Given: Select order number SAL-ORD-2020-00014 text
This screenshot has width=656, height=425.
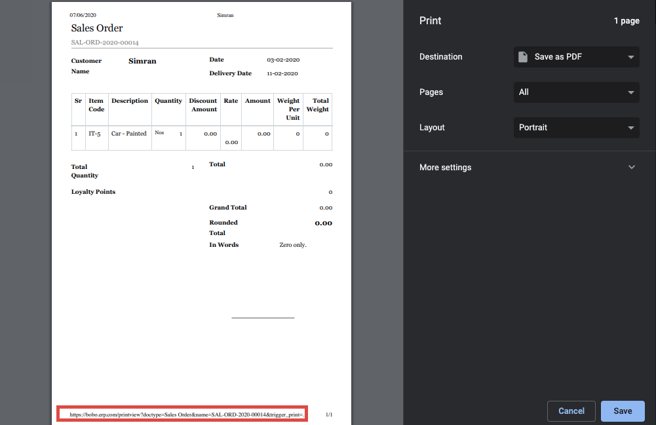Looking at the screenshot, I should [105, 43].
